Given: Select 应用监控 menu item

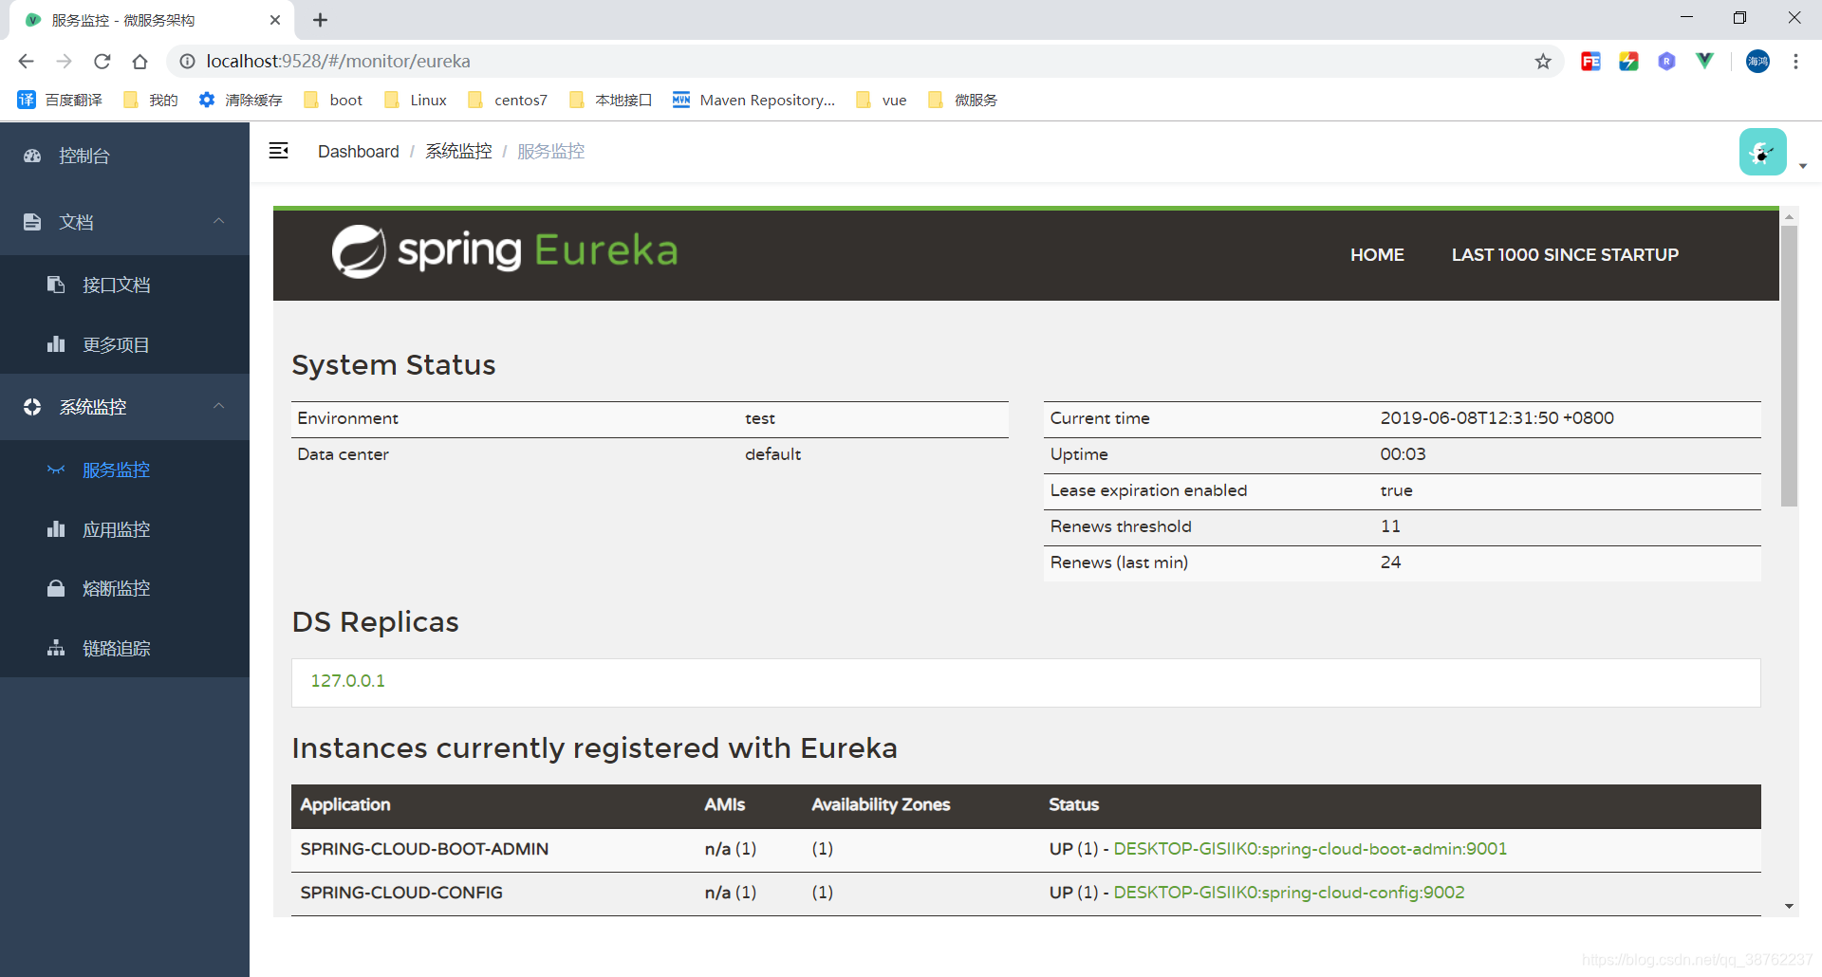Looking at the screenshot, I should (124, 529).
